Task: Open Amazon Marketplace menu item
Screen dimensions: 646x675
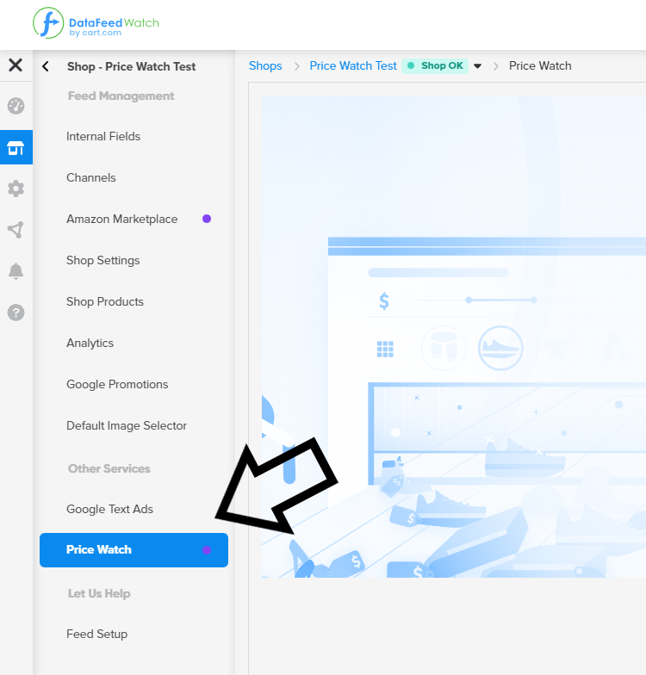Action: [121, 219]
